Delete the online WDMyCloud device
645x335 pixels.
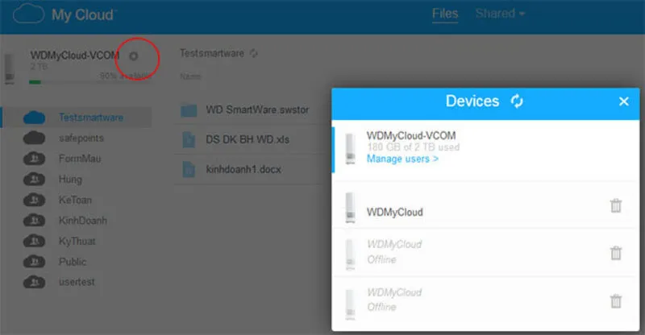point(616,206)
